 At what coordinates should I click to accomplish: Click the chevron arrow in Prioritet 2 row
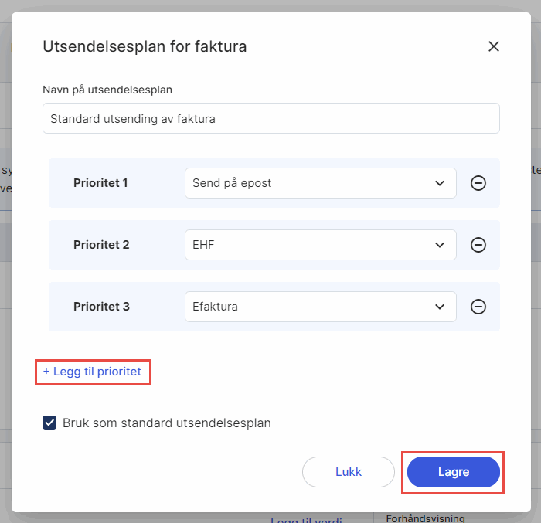coord(440,245)
